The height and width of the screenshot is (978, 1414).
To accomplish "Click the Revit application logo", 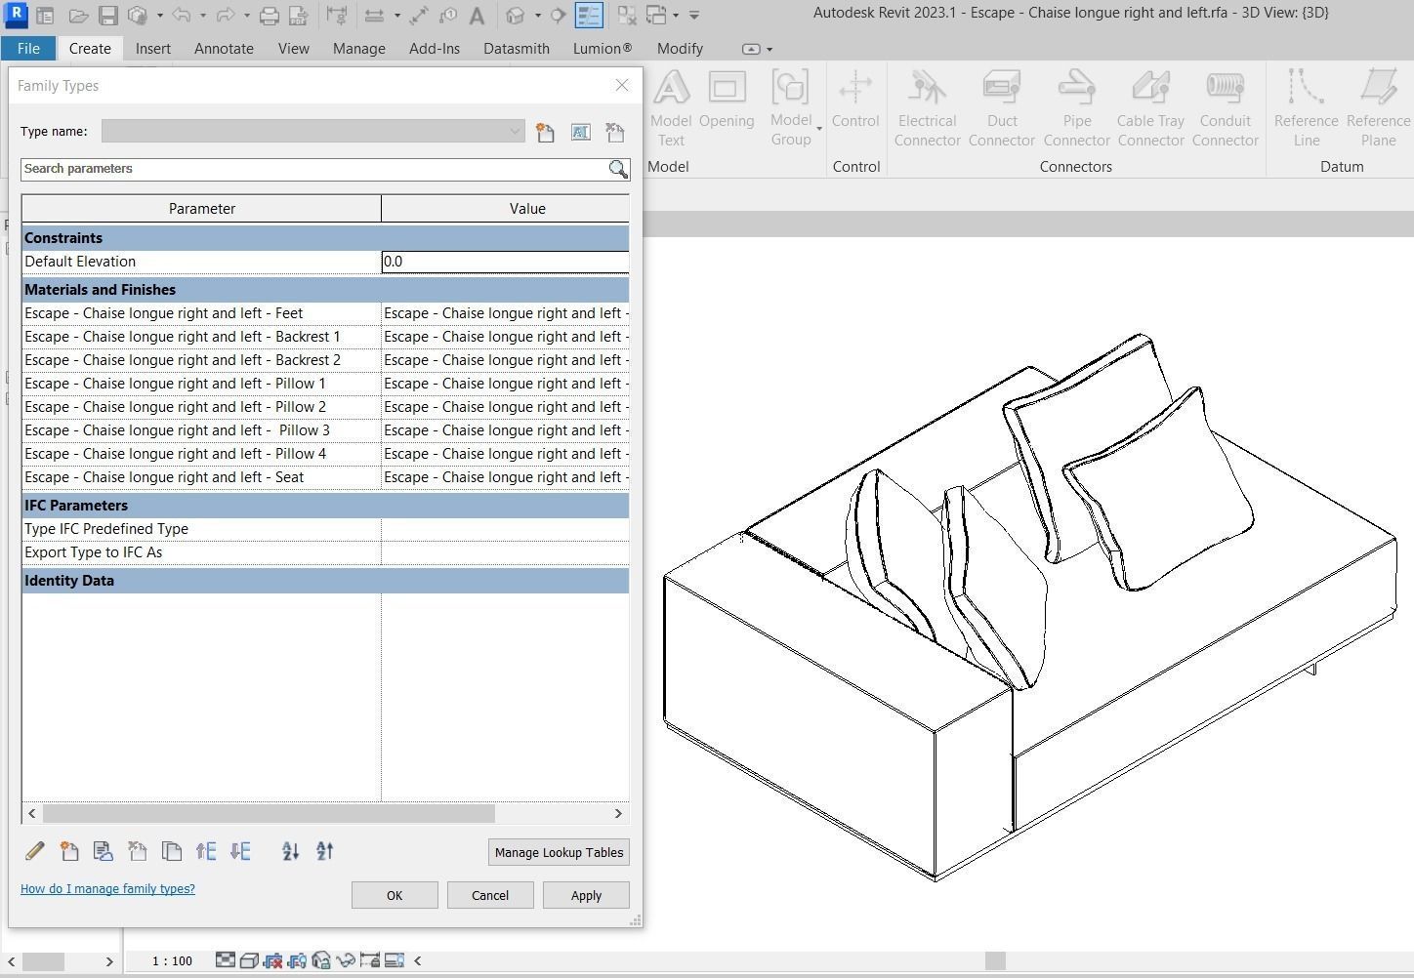I will tap(16, 16).
